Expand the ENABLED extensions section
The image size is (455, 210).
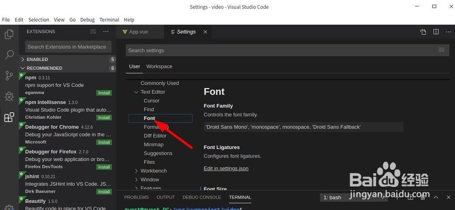[x=23, y=60]
